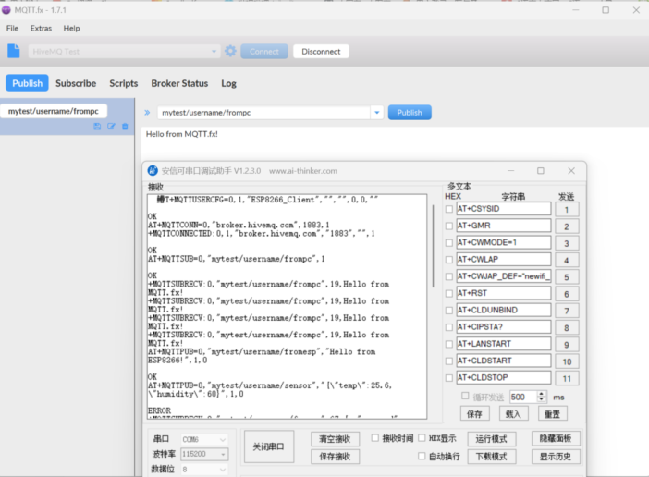Open the Help menu
649x477 pixels.
(71, 28)
